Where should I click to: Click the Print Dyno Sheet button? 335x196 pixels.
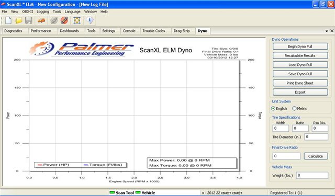click(x=300, y=83)
